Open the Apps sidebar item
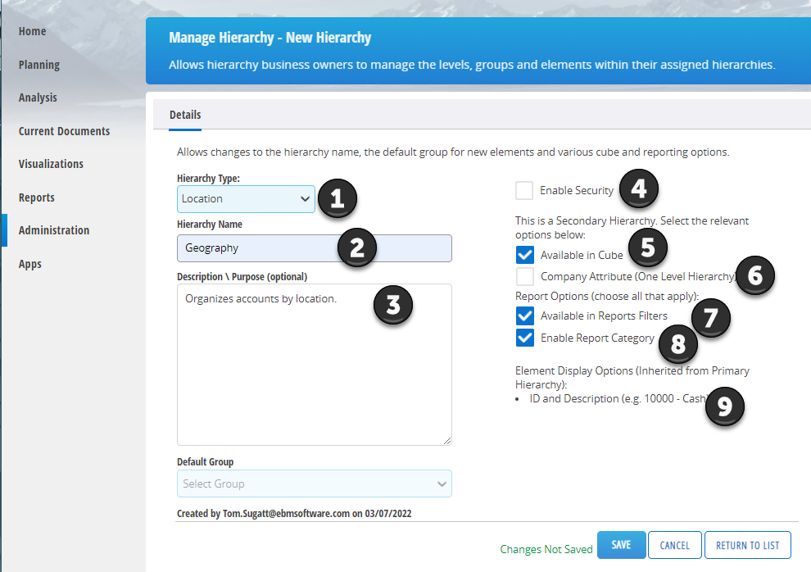The height and width of the screenshot is (572, 811). point(30,264)
